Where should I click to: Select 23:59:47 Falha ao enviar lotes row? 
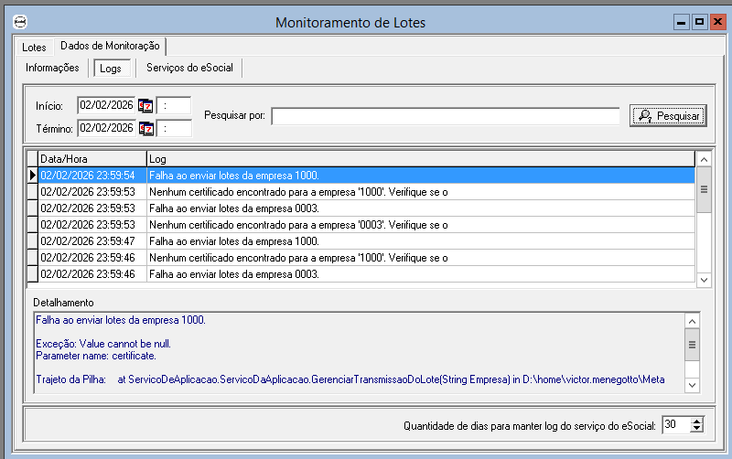(366, 241)
